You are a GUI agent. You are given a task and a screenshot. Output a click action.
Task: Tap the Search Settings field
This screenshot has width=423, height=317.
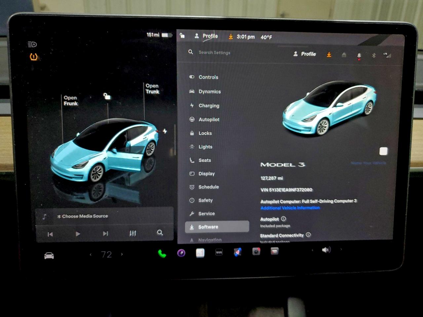(214, 52)
